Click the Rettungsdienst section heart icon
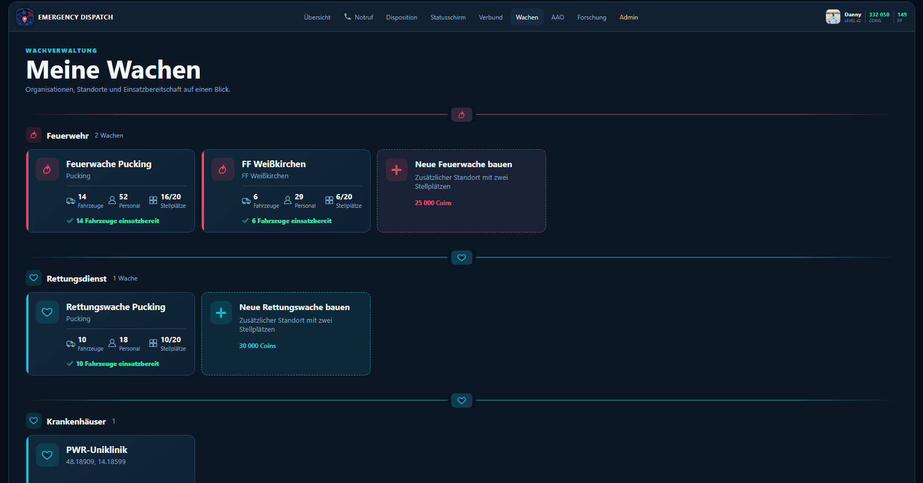Image resolution: width=923 pixels, height=483 pixels. point(34,278)
